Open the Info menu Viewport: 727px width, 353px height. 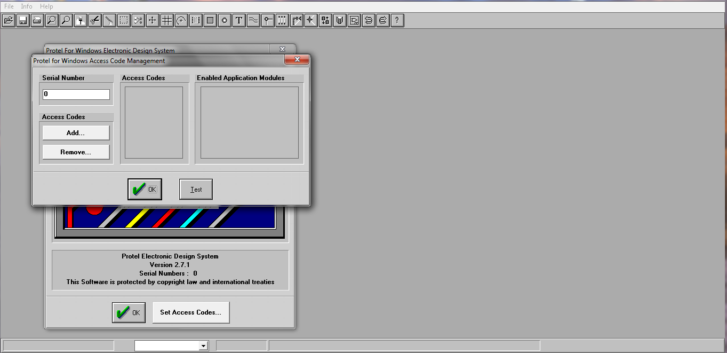tap(27, 6)
